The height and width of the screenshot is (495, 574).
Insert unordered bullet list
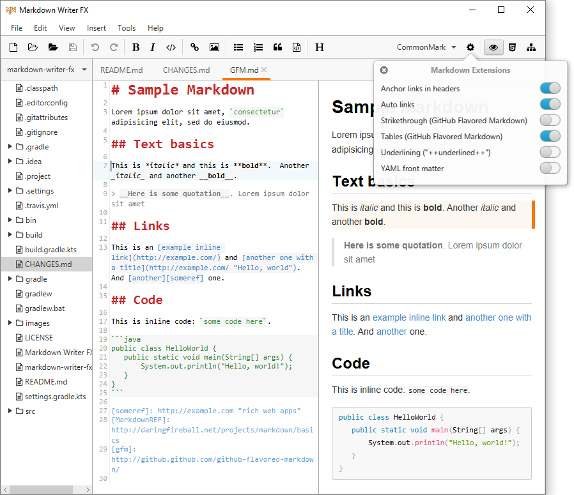238,47
